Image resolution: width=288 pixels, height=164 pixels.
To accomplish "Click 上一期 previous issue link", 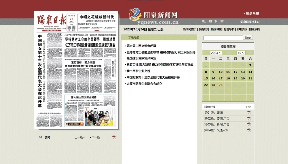I will pos(207,21).
